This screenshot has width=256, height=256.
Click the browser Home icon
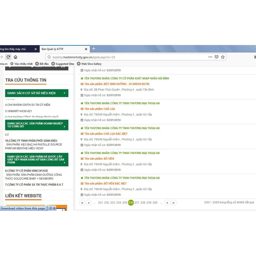[x=15, y=57]
